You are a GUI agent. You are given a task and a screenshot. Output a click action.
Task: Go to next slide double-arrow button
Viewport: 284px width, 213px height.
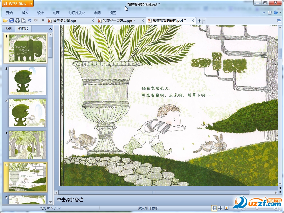(280, 192)
